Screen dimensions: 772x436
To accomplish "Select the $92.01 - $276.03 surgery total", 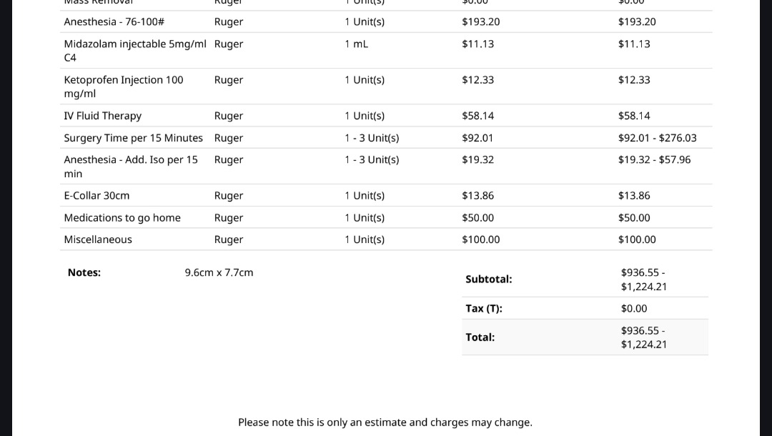I will tap(658, 138).
